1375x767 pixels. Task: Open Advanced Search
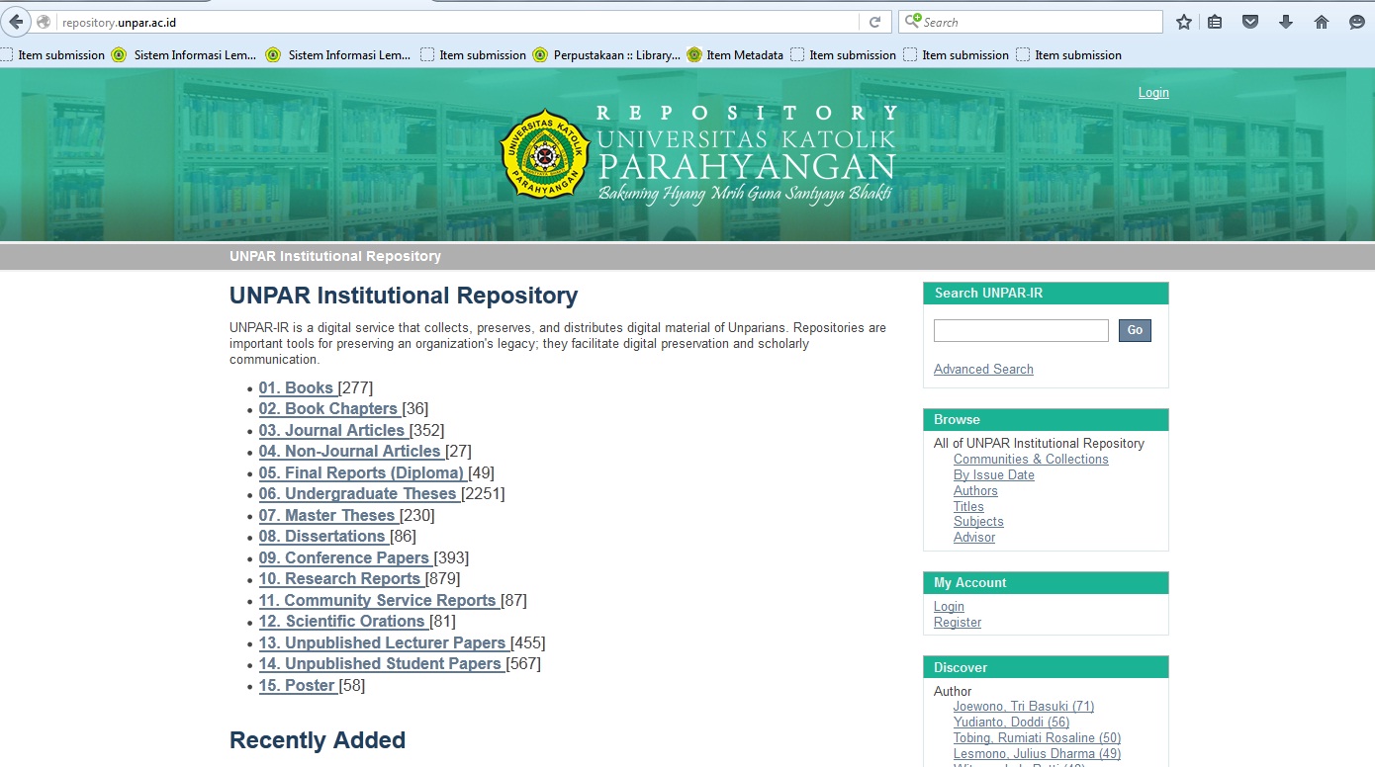982,369
